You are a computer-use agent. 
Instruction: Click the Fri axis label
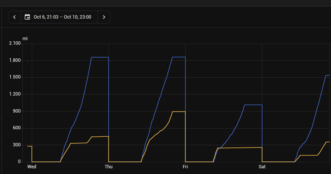(185, 167)
